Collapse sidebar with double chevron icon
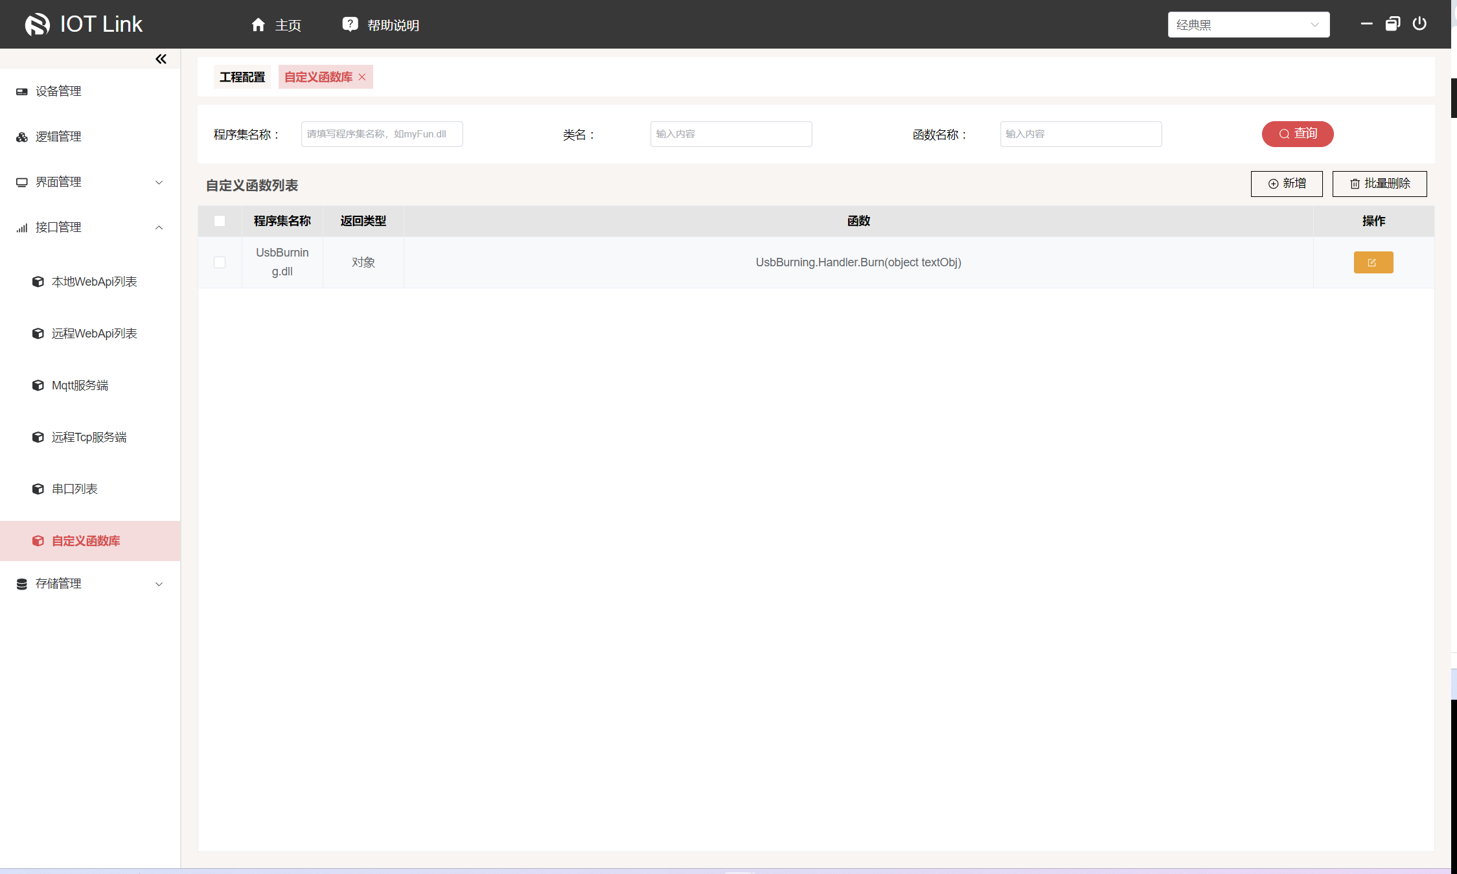The height and width of the screenshot is (874, 1457). point(161,59)
